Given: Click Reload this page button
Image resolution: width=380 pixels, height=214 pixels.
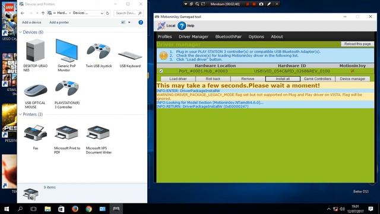Looking at the screenshot, I should click(x=357, y=44).
